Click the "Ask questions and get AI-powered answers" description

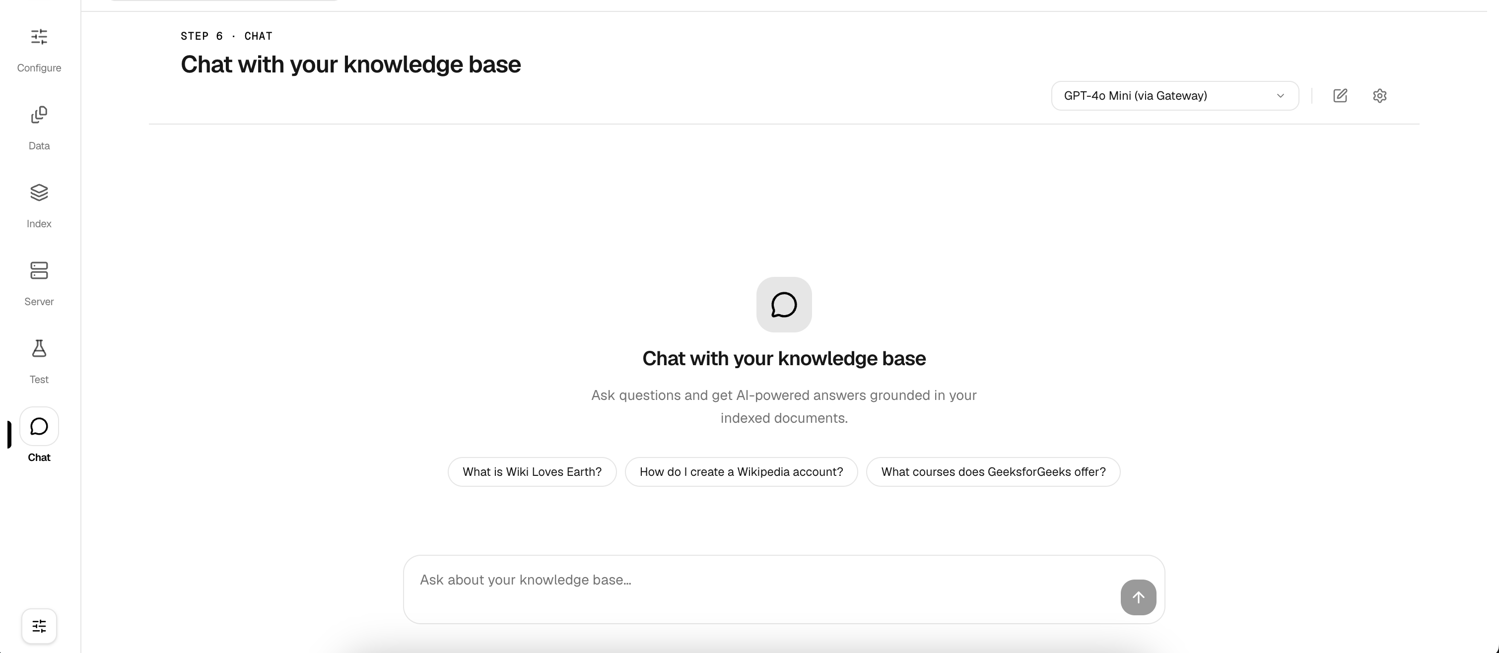pyautogui.click(x=784, y=406)
